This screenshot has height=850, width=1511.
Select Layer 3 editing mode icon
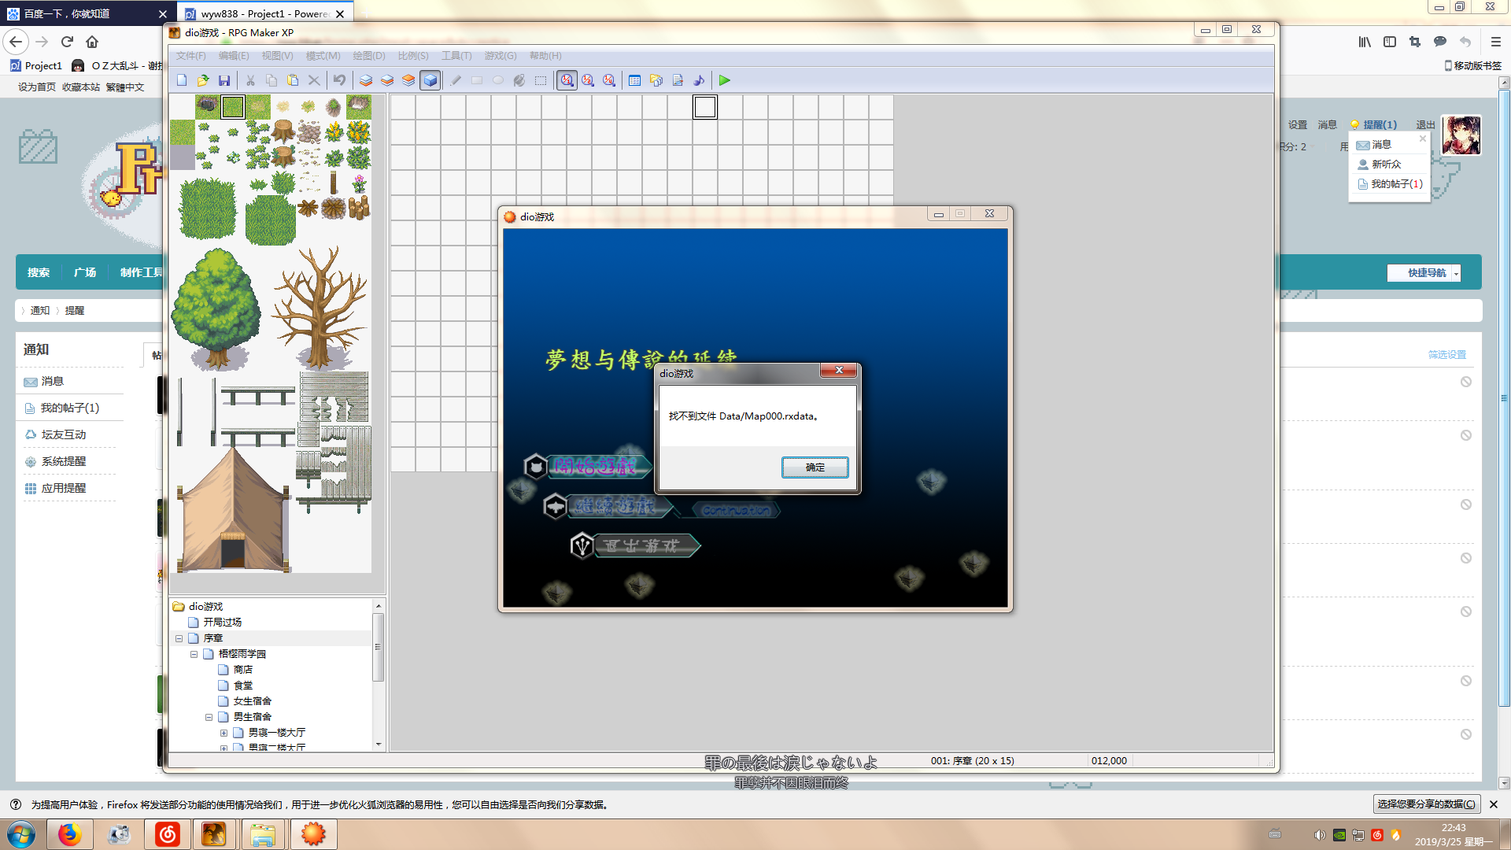pos(408,80)
